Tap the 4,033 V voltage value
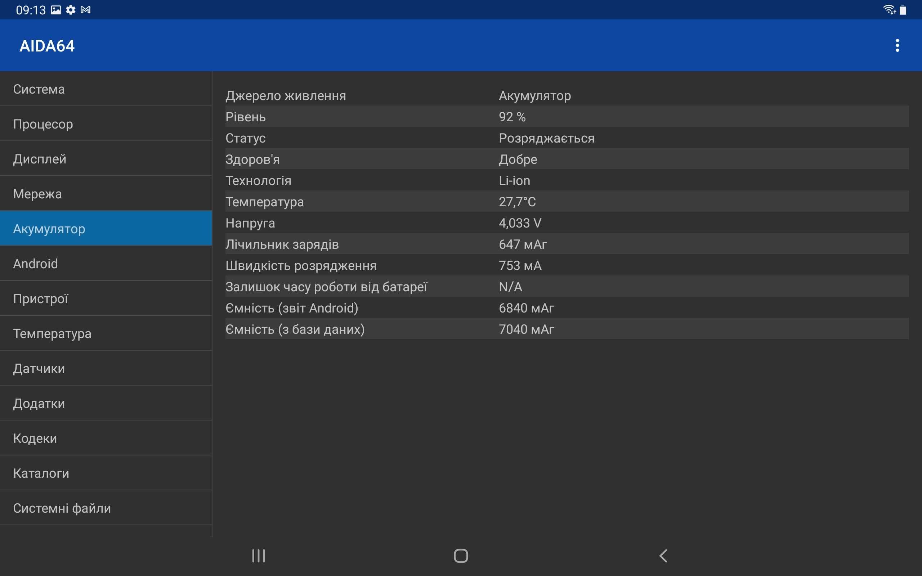 (520, 223)
